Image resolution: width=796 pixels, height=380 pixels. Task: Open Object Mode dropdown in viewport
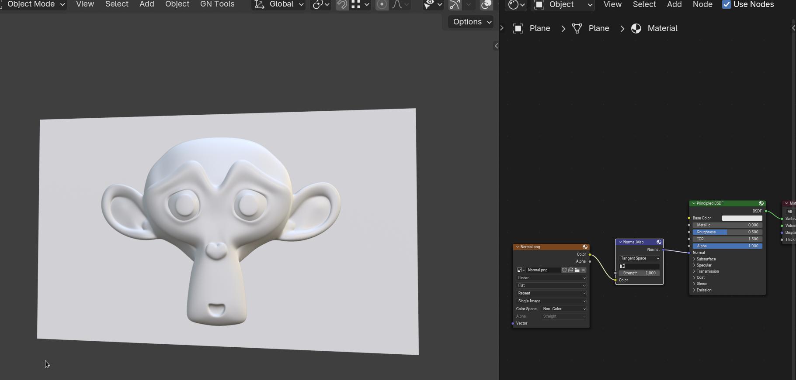(34, 4)
